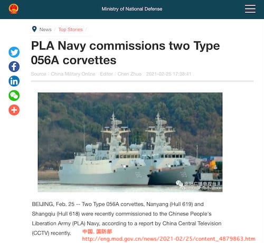264x243 pixels.
Task: Click the red Chinese caption text
Action: click(97, 231)
